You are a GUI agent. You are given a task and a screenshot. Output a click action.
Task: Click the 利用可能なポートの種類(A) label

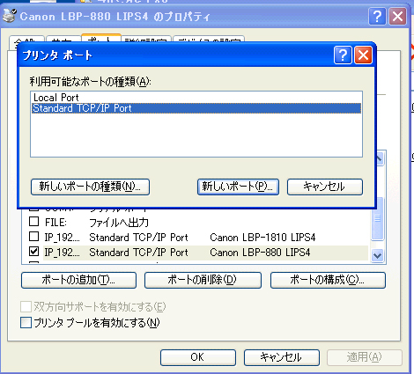[x=91, y=82]
